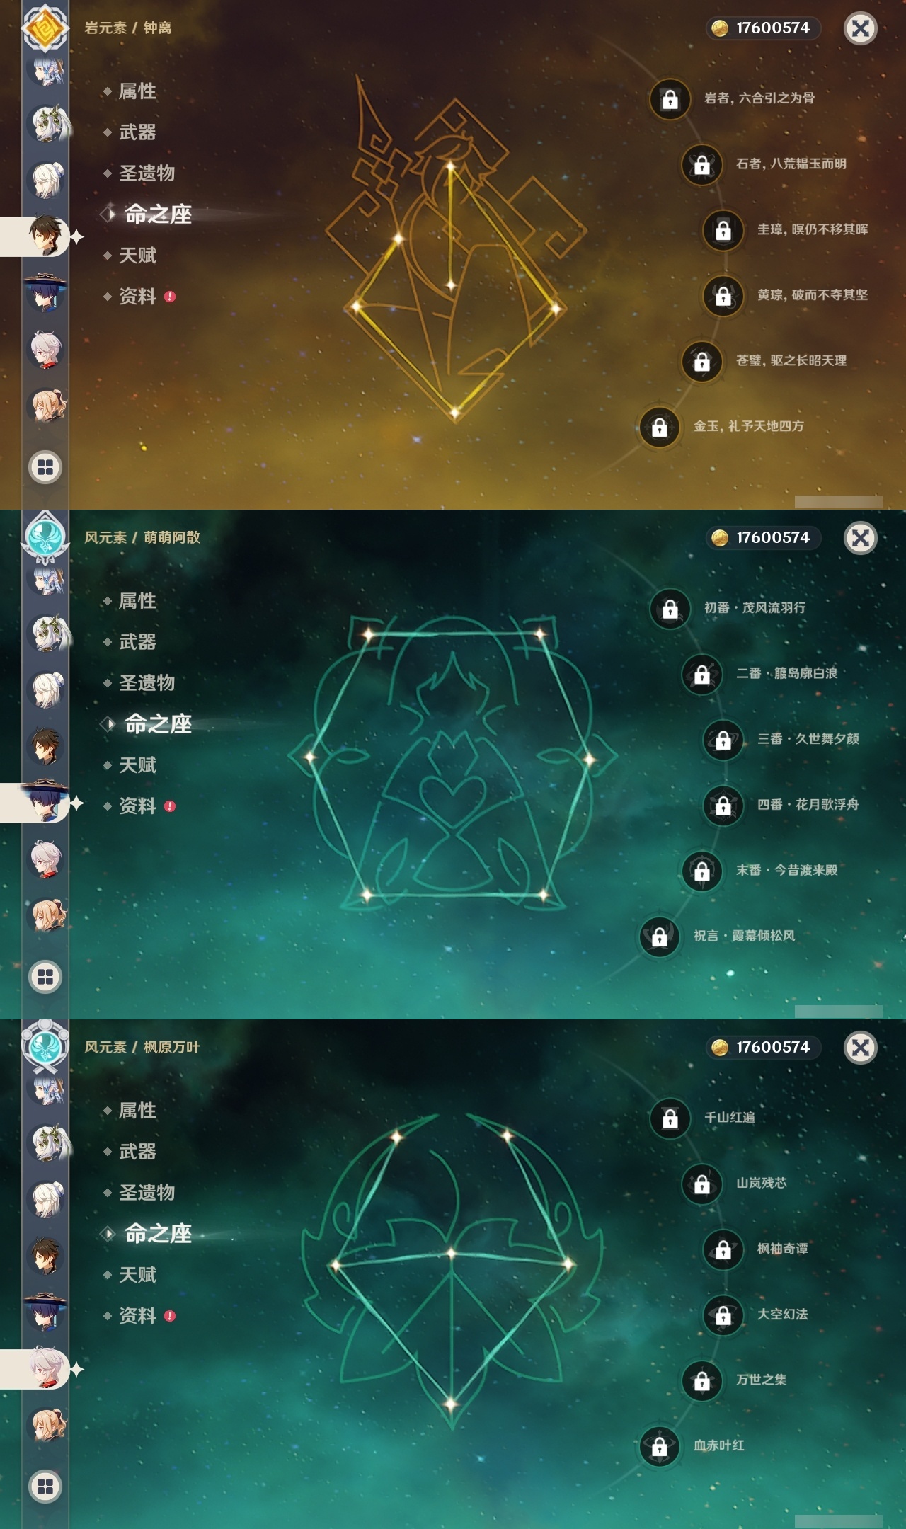The height and width of the screenshot is (1529, 906).
Task: Select 天赋 menu item on 钟离 screen
Action: pyautogui.click(x=137, y=256)
